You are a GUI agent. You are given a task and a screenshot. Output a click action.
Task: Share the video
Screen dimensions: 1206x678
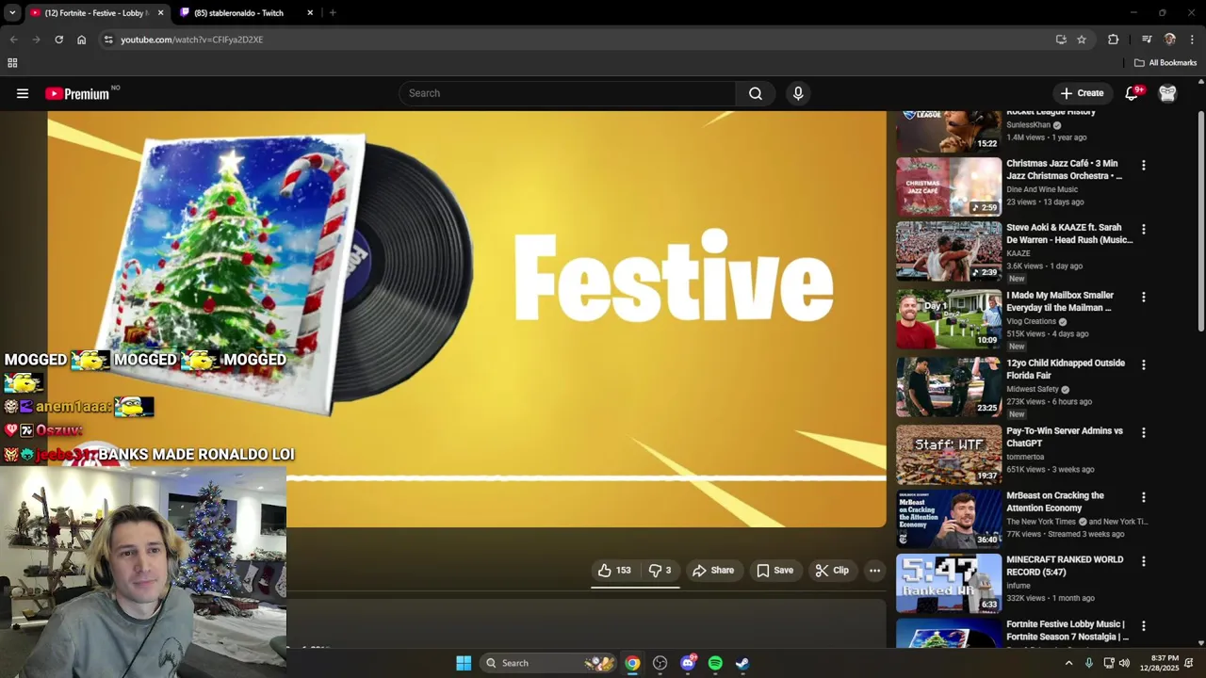click(713, 571)
